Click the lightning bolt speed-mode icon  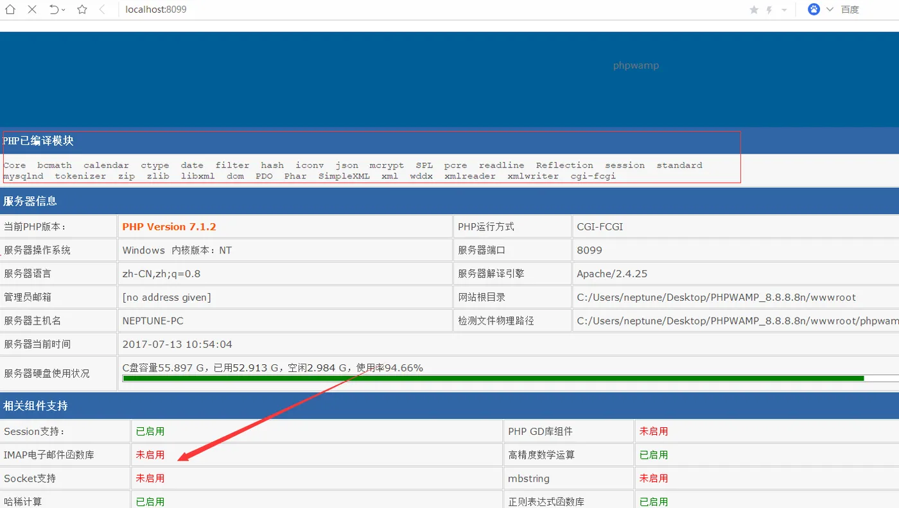coord(769,10)
